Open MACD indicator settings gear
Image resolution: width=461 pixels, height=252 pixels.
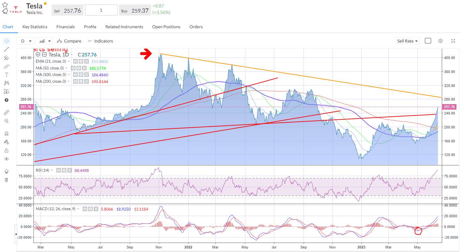(90, 209)
